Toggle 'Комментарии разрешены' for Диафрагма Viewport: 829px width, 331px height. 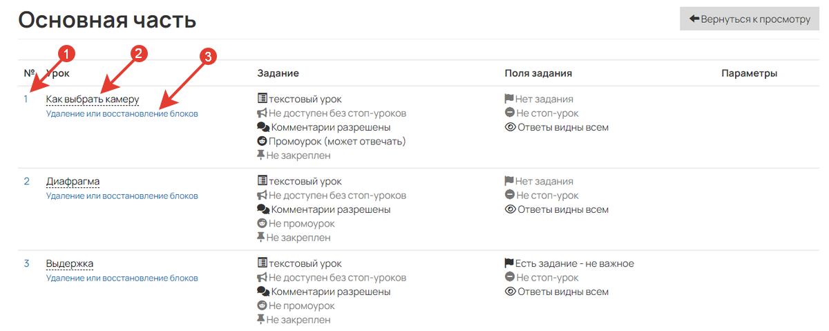[331, 209]
